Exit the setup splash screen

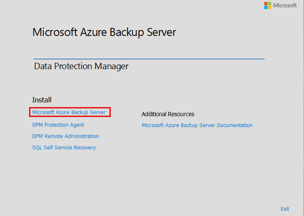pyautogui.click(x=284, y=209)
